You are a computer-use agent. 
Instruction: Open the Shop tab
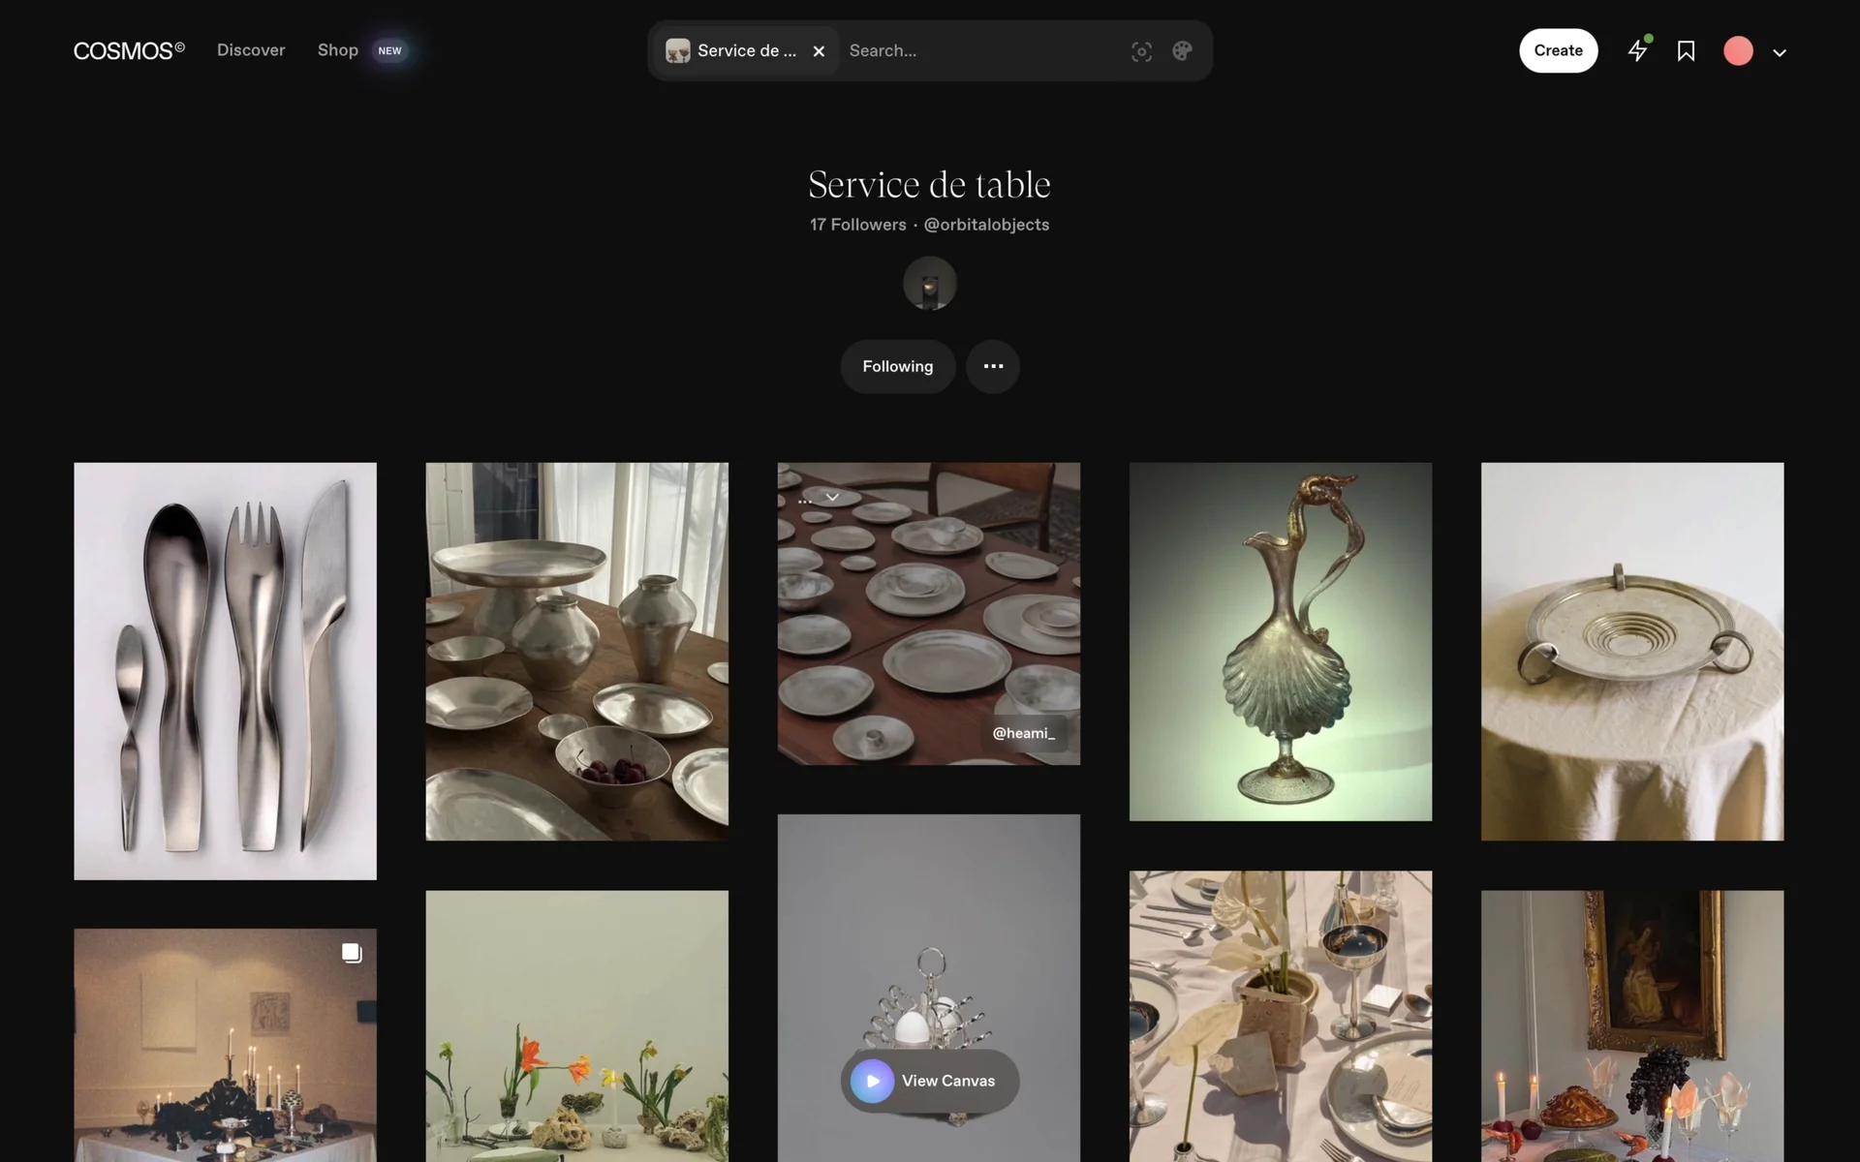click(x=338, y=50)
